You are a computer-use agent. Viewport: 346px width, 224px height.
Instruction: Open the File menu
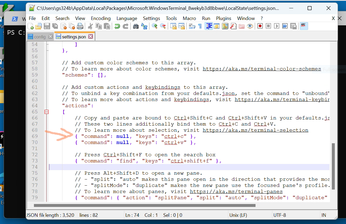pyautogui.click(x=32, y=18)
